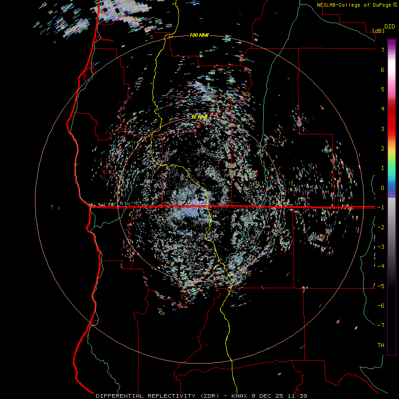Click the -5 value on the scale
399x399 pixels.
(x=381, y=286)
